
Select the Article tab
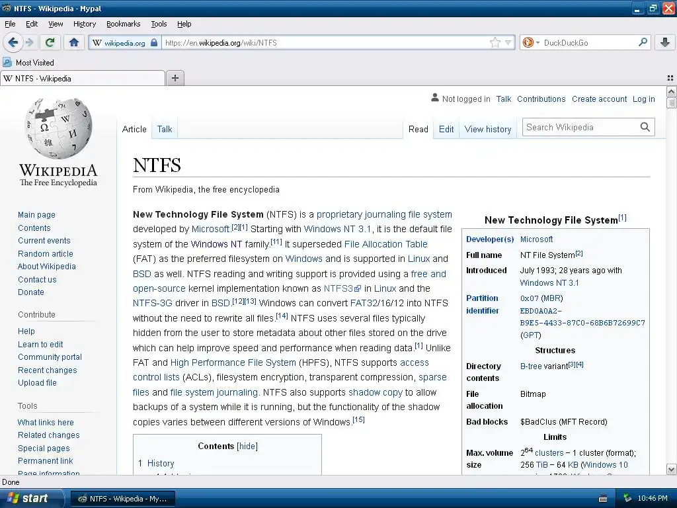[x=134, y=129]
